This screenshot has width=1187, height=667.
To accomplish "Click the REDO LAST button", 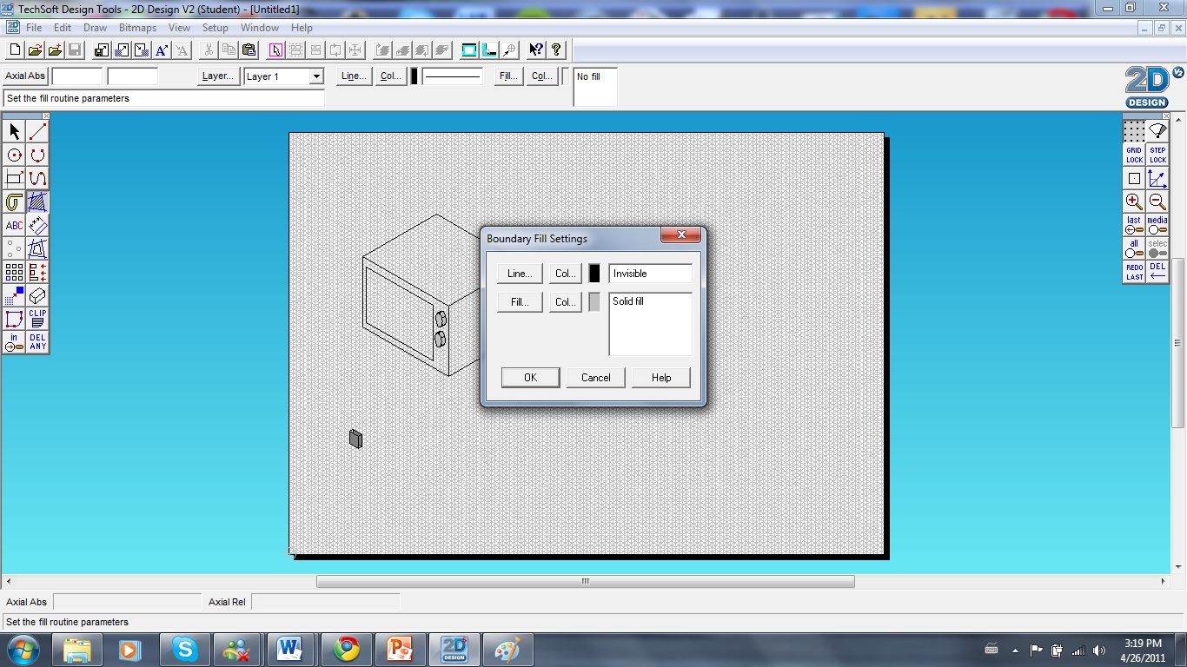I will pyautogui.click(x=1134, y=271).
